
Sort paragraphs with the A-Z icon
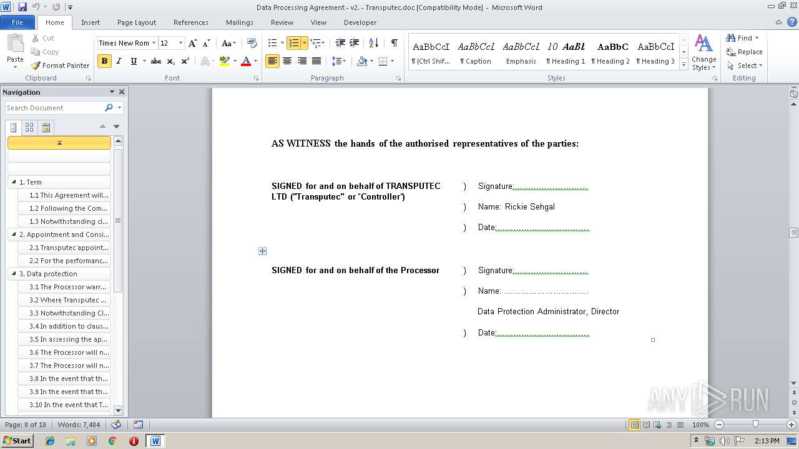374,43
